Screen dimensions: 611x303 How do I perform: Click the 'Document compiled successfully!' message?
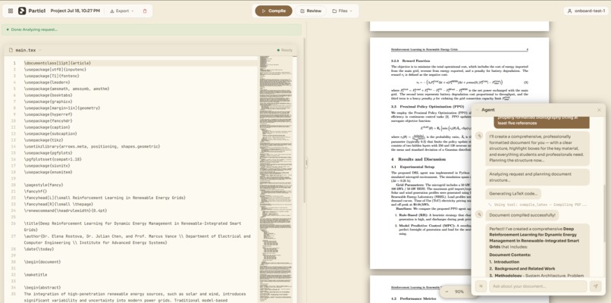point(522,215)
